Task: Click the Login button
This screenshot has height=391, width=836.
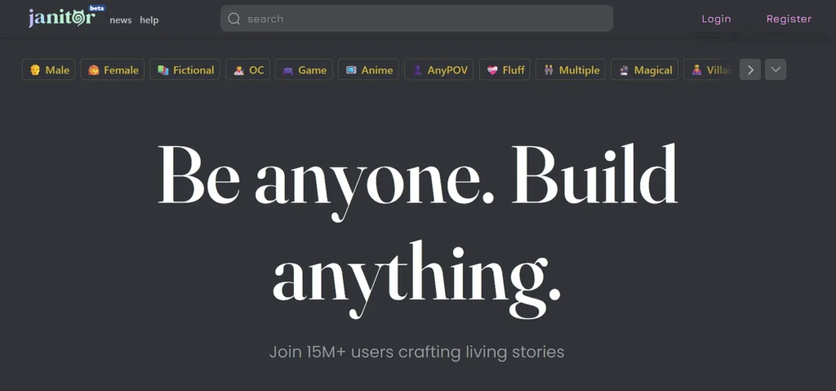Action: point(716,19)
